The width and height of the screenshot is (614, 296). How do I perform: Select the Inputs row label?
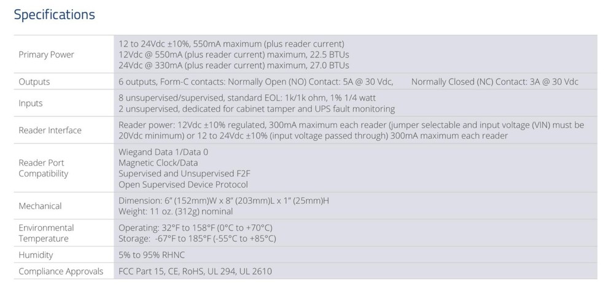31,104
